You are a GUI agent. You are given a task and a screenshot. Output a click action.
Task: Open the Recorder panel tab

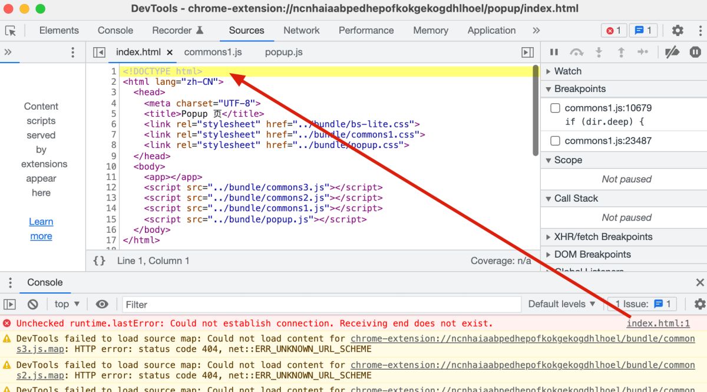tap(177, 31)
